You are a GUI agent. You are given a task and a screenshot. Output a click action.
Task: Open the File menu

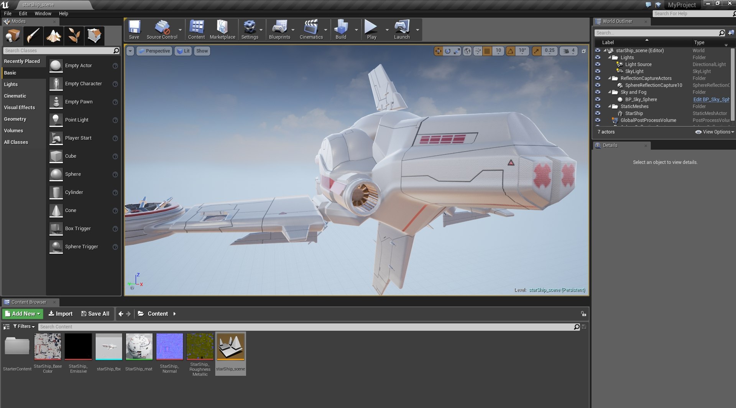click(x=8, y=13)
